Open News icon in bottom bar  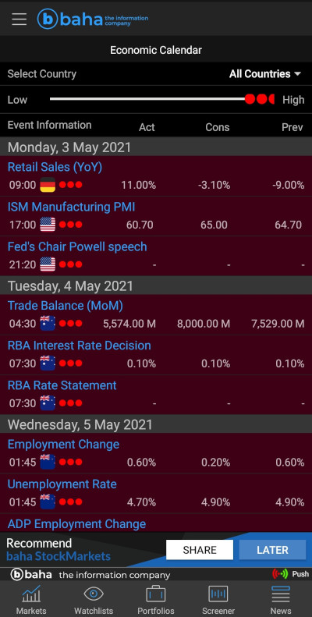click(281, 594)
